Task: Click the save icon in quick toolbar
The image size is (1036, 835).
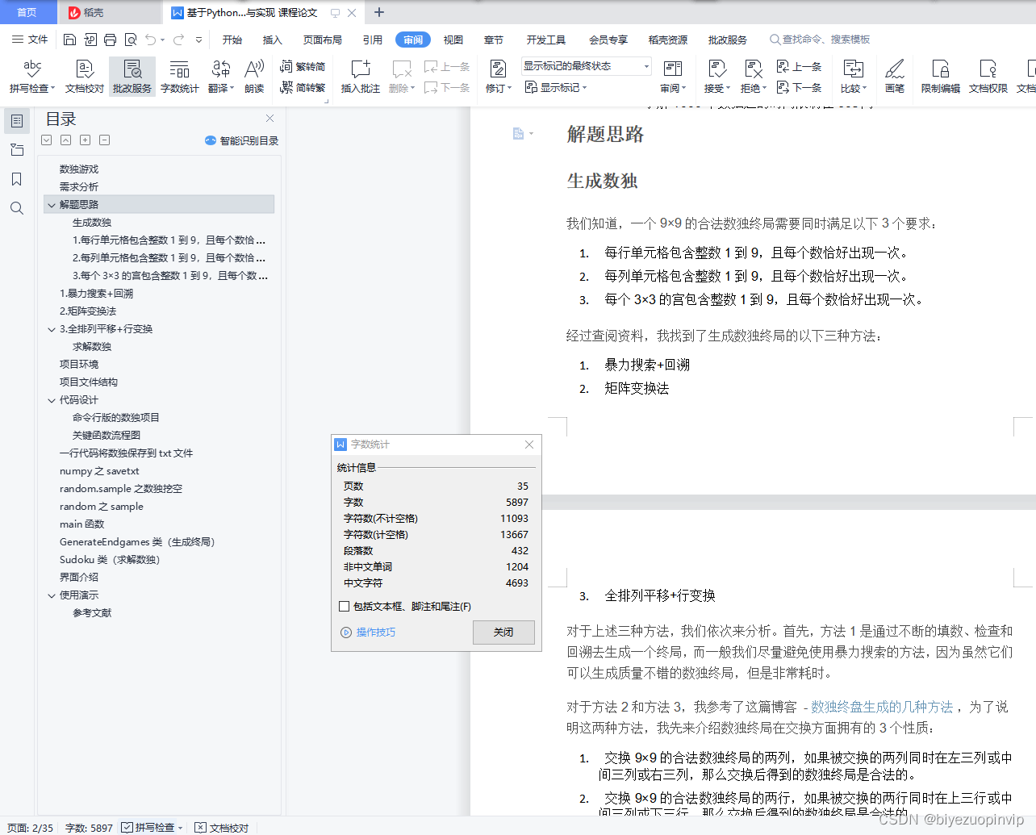Action: coord(69,40)
